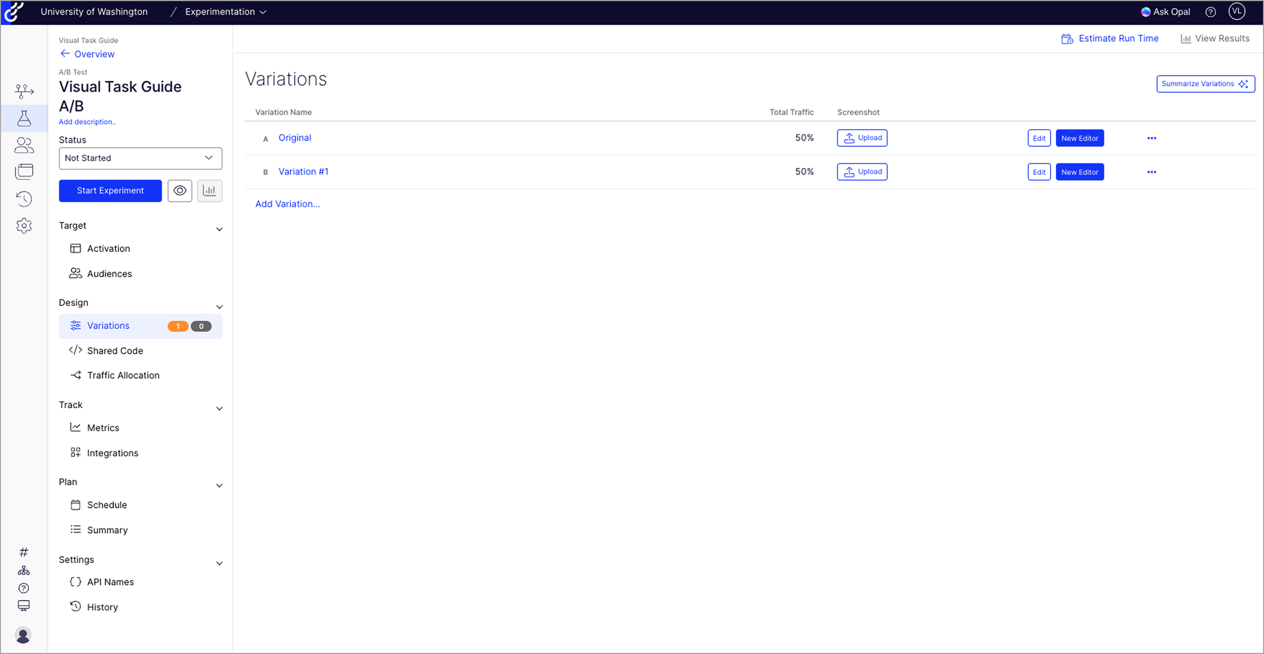Open the History clock icon in left rail

pyautogui.click(x=24, y=198)
